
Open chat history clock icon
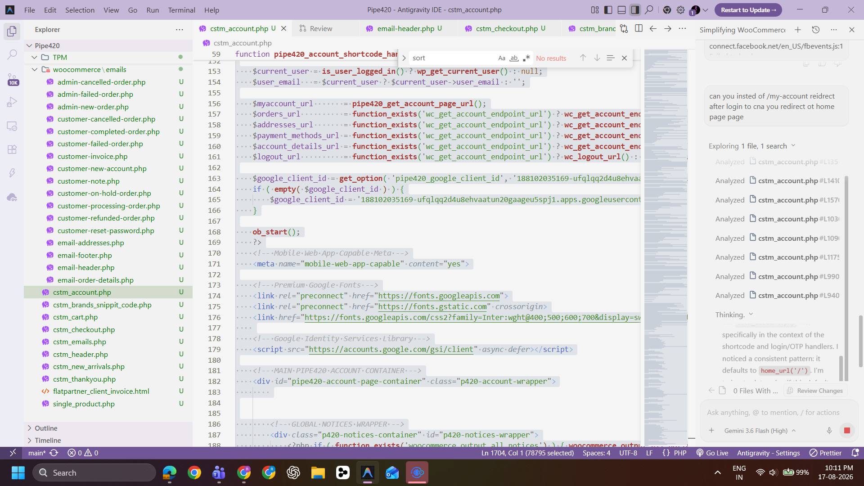coord(816,30)
